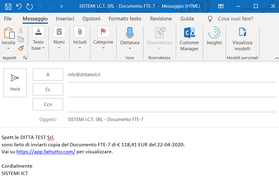This screenshot has height=189, width=279.
Task: Click the 'SISTEMI ICT' signature line
Action: (x=15, y=173)
